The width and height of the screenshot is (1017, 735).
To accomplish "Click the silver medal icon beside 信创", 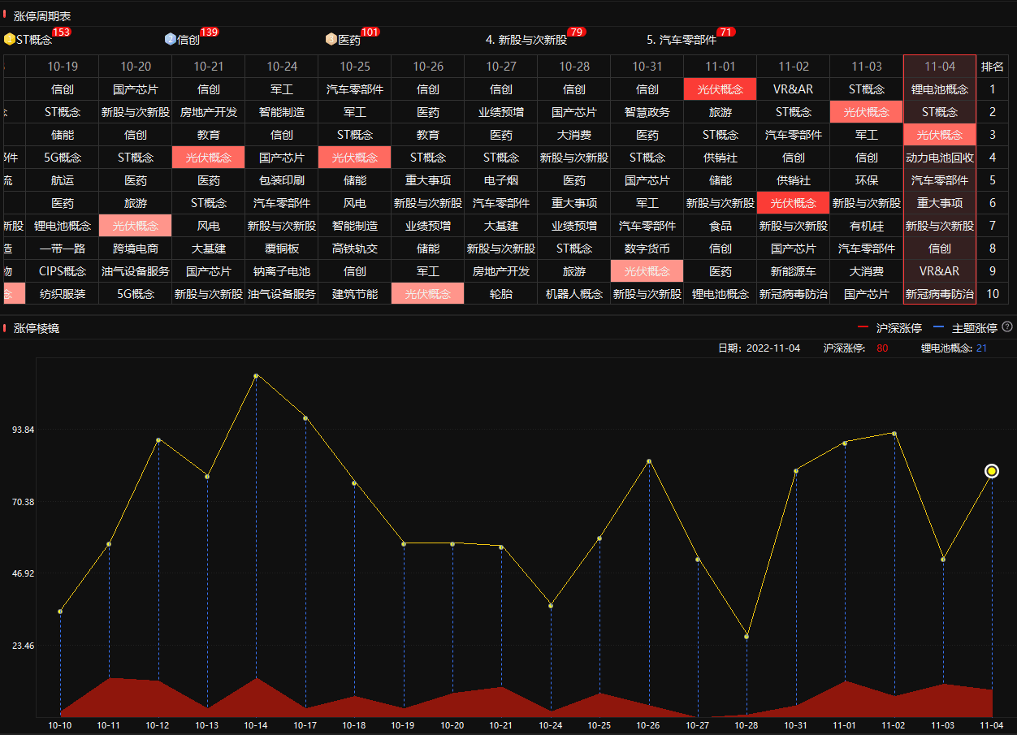I will [170, 39].
